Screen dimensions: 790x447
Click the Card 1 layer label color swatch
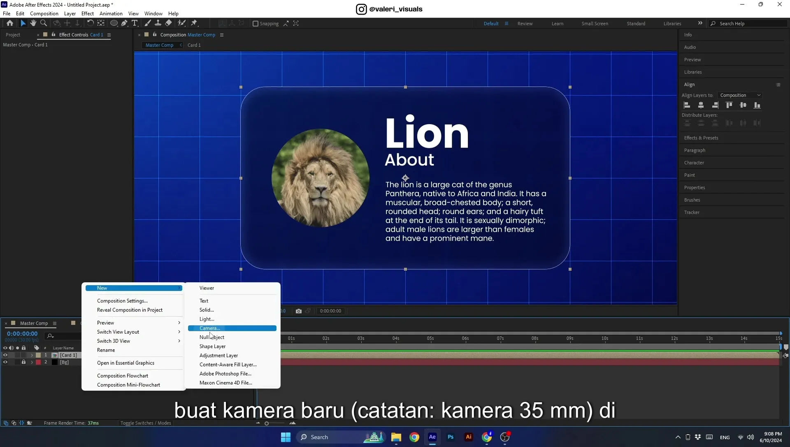pos(38,355)
